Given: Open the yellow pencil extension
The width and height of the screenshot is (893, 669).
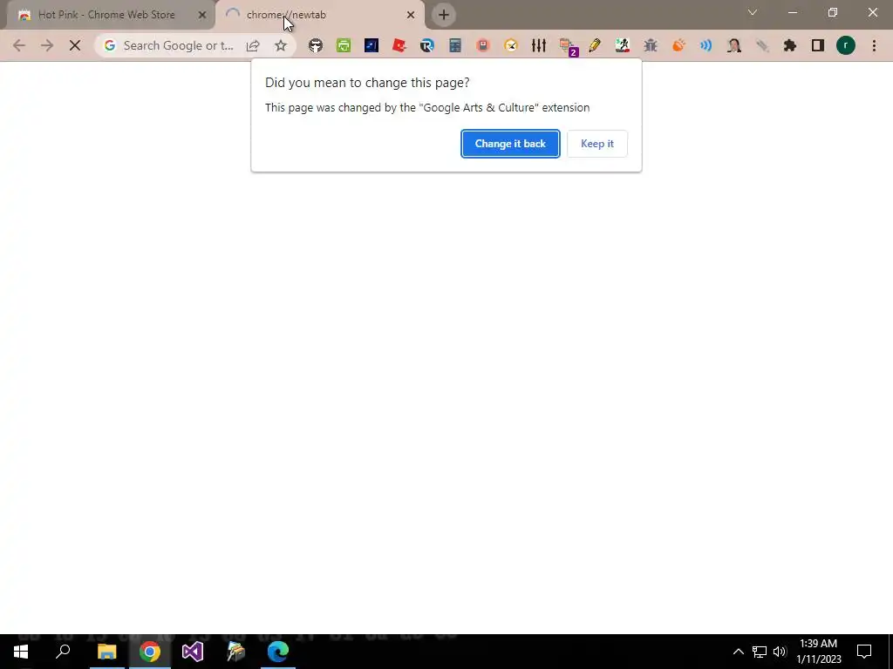Looking at the screenshot, I should [x=595, y=45].
